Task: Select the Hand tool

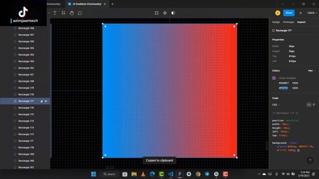Action: 72,13
